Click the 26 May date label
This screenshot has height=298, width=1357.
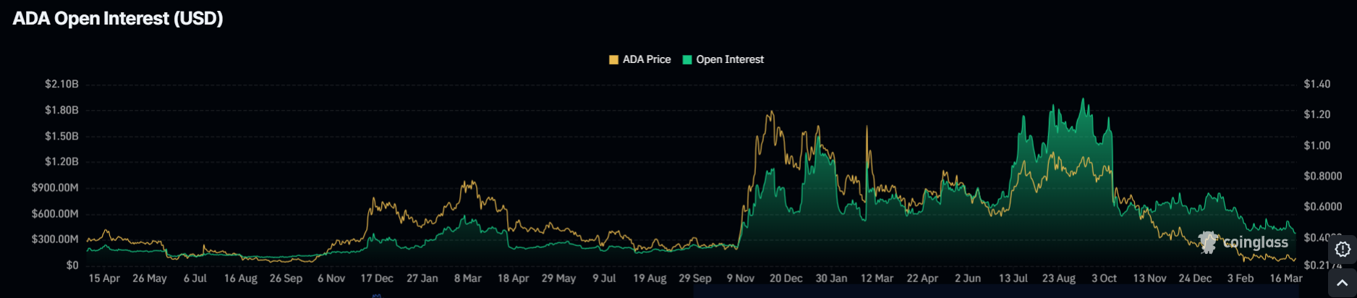tap(150, 278)
